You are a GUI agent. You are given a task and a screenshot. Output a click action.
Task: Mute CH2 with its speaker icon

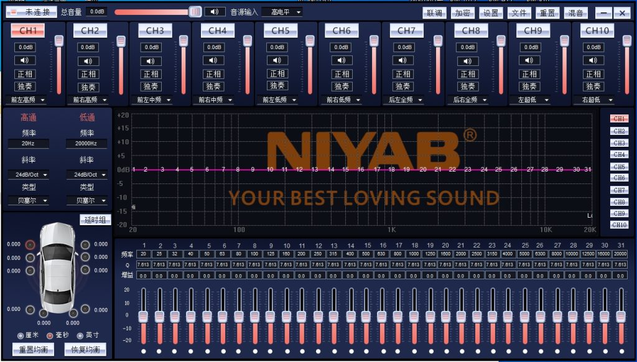click(x=88, y=62)
